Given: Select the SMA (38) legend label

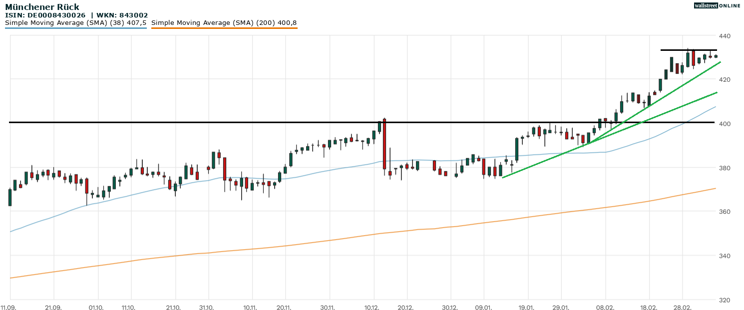Looking at the screenshot, I should (75, 23).
